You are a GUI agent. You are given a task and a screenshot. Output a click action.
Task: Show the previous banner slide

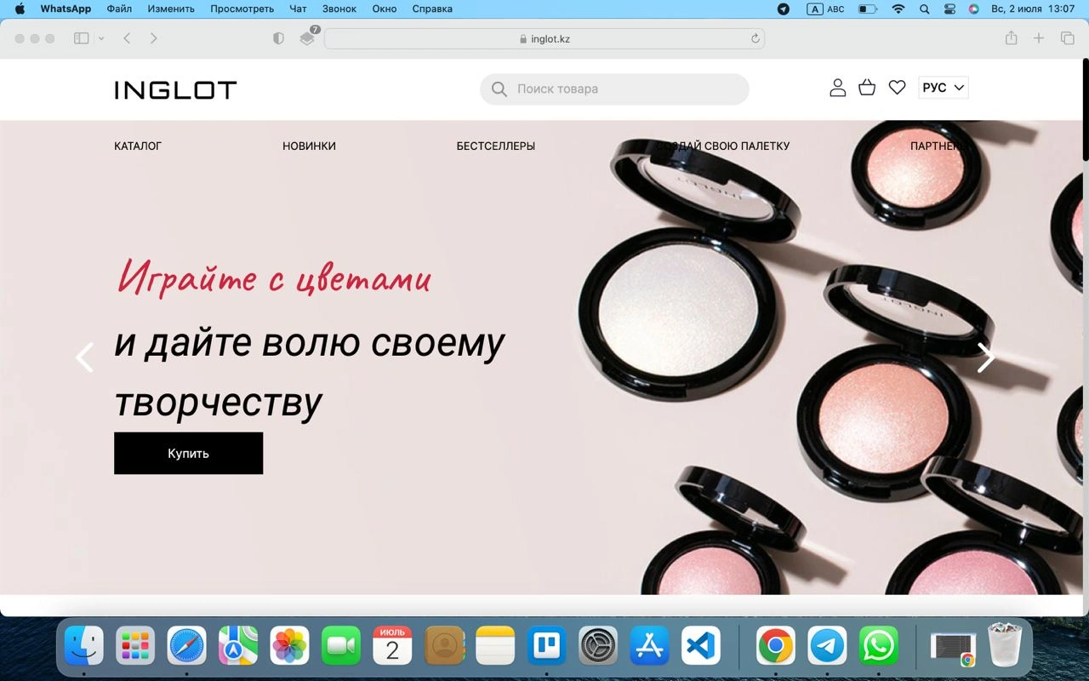pyautogui.click(x=84, y=358)
